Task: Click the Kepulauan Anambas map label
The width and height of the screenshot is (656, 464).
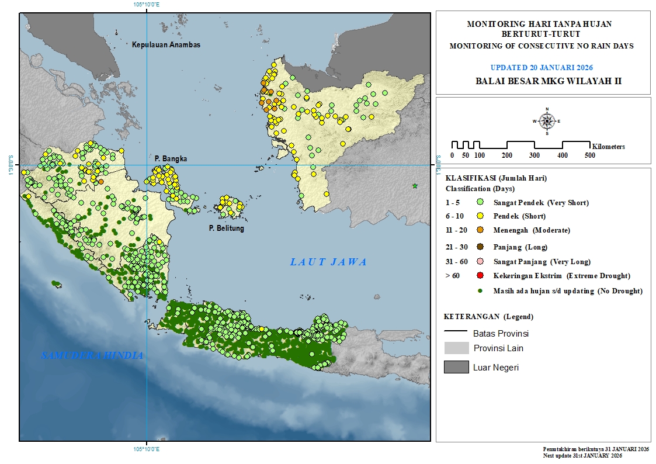Action: tap(166, 45)
